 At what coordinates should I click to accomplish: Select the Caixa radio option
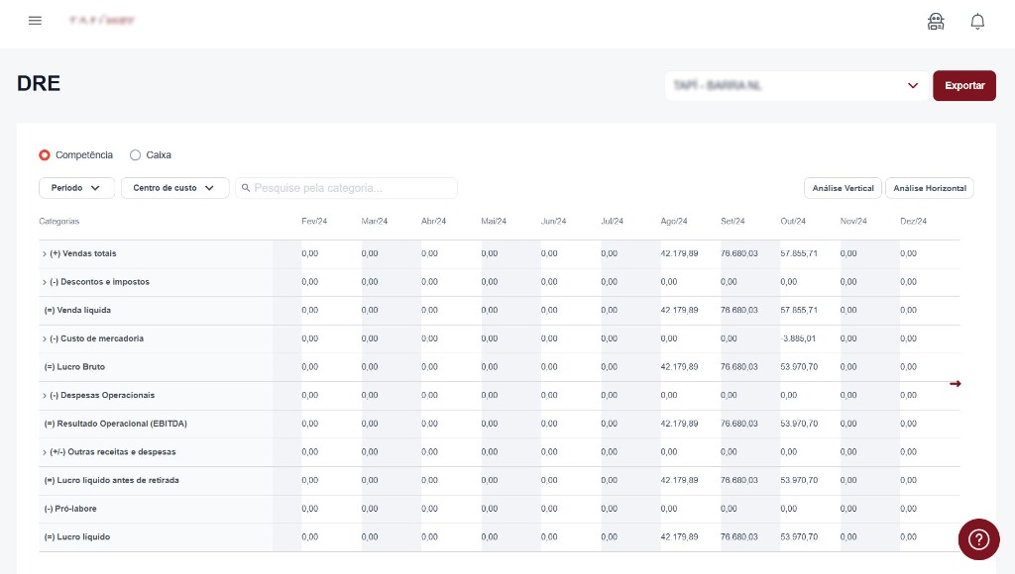(x=136, y=155)
